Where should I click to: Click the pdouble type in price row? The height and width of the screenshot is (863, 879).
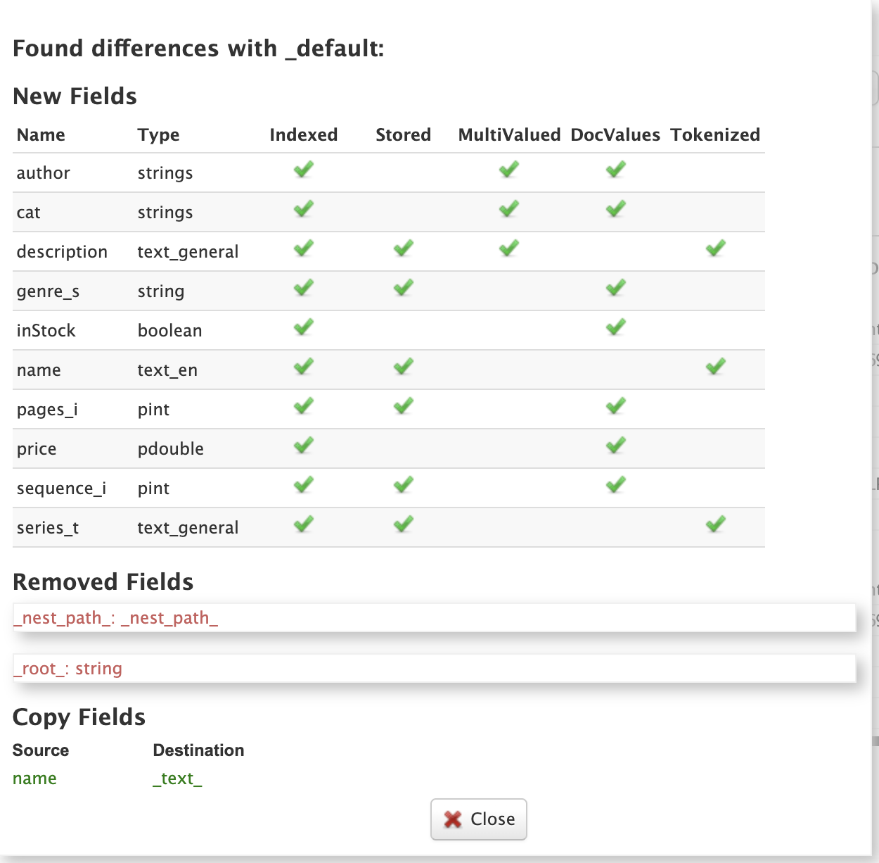click(170, 449)
